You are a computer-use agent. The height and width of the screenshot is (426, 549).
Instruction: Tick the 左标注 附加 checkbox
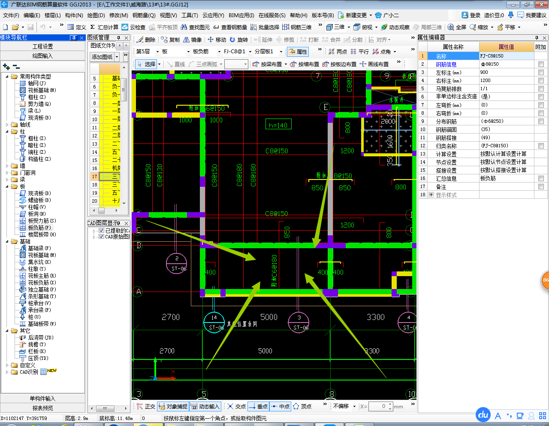(541, 73)
